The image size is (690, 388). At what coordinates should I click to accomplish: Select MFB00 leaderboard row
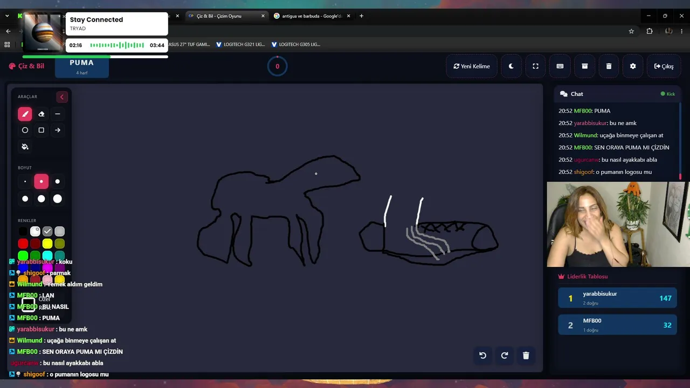tap(617, 325)
